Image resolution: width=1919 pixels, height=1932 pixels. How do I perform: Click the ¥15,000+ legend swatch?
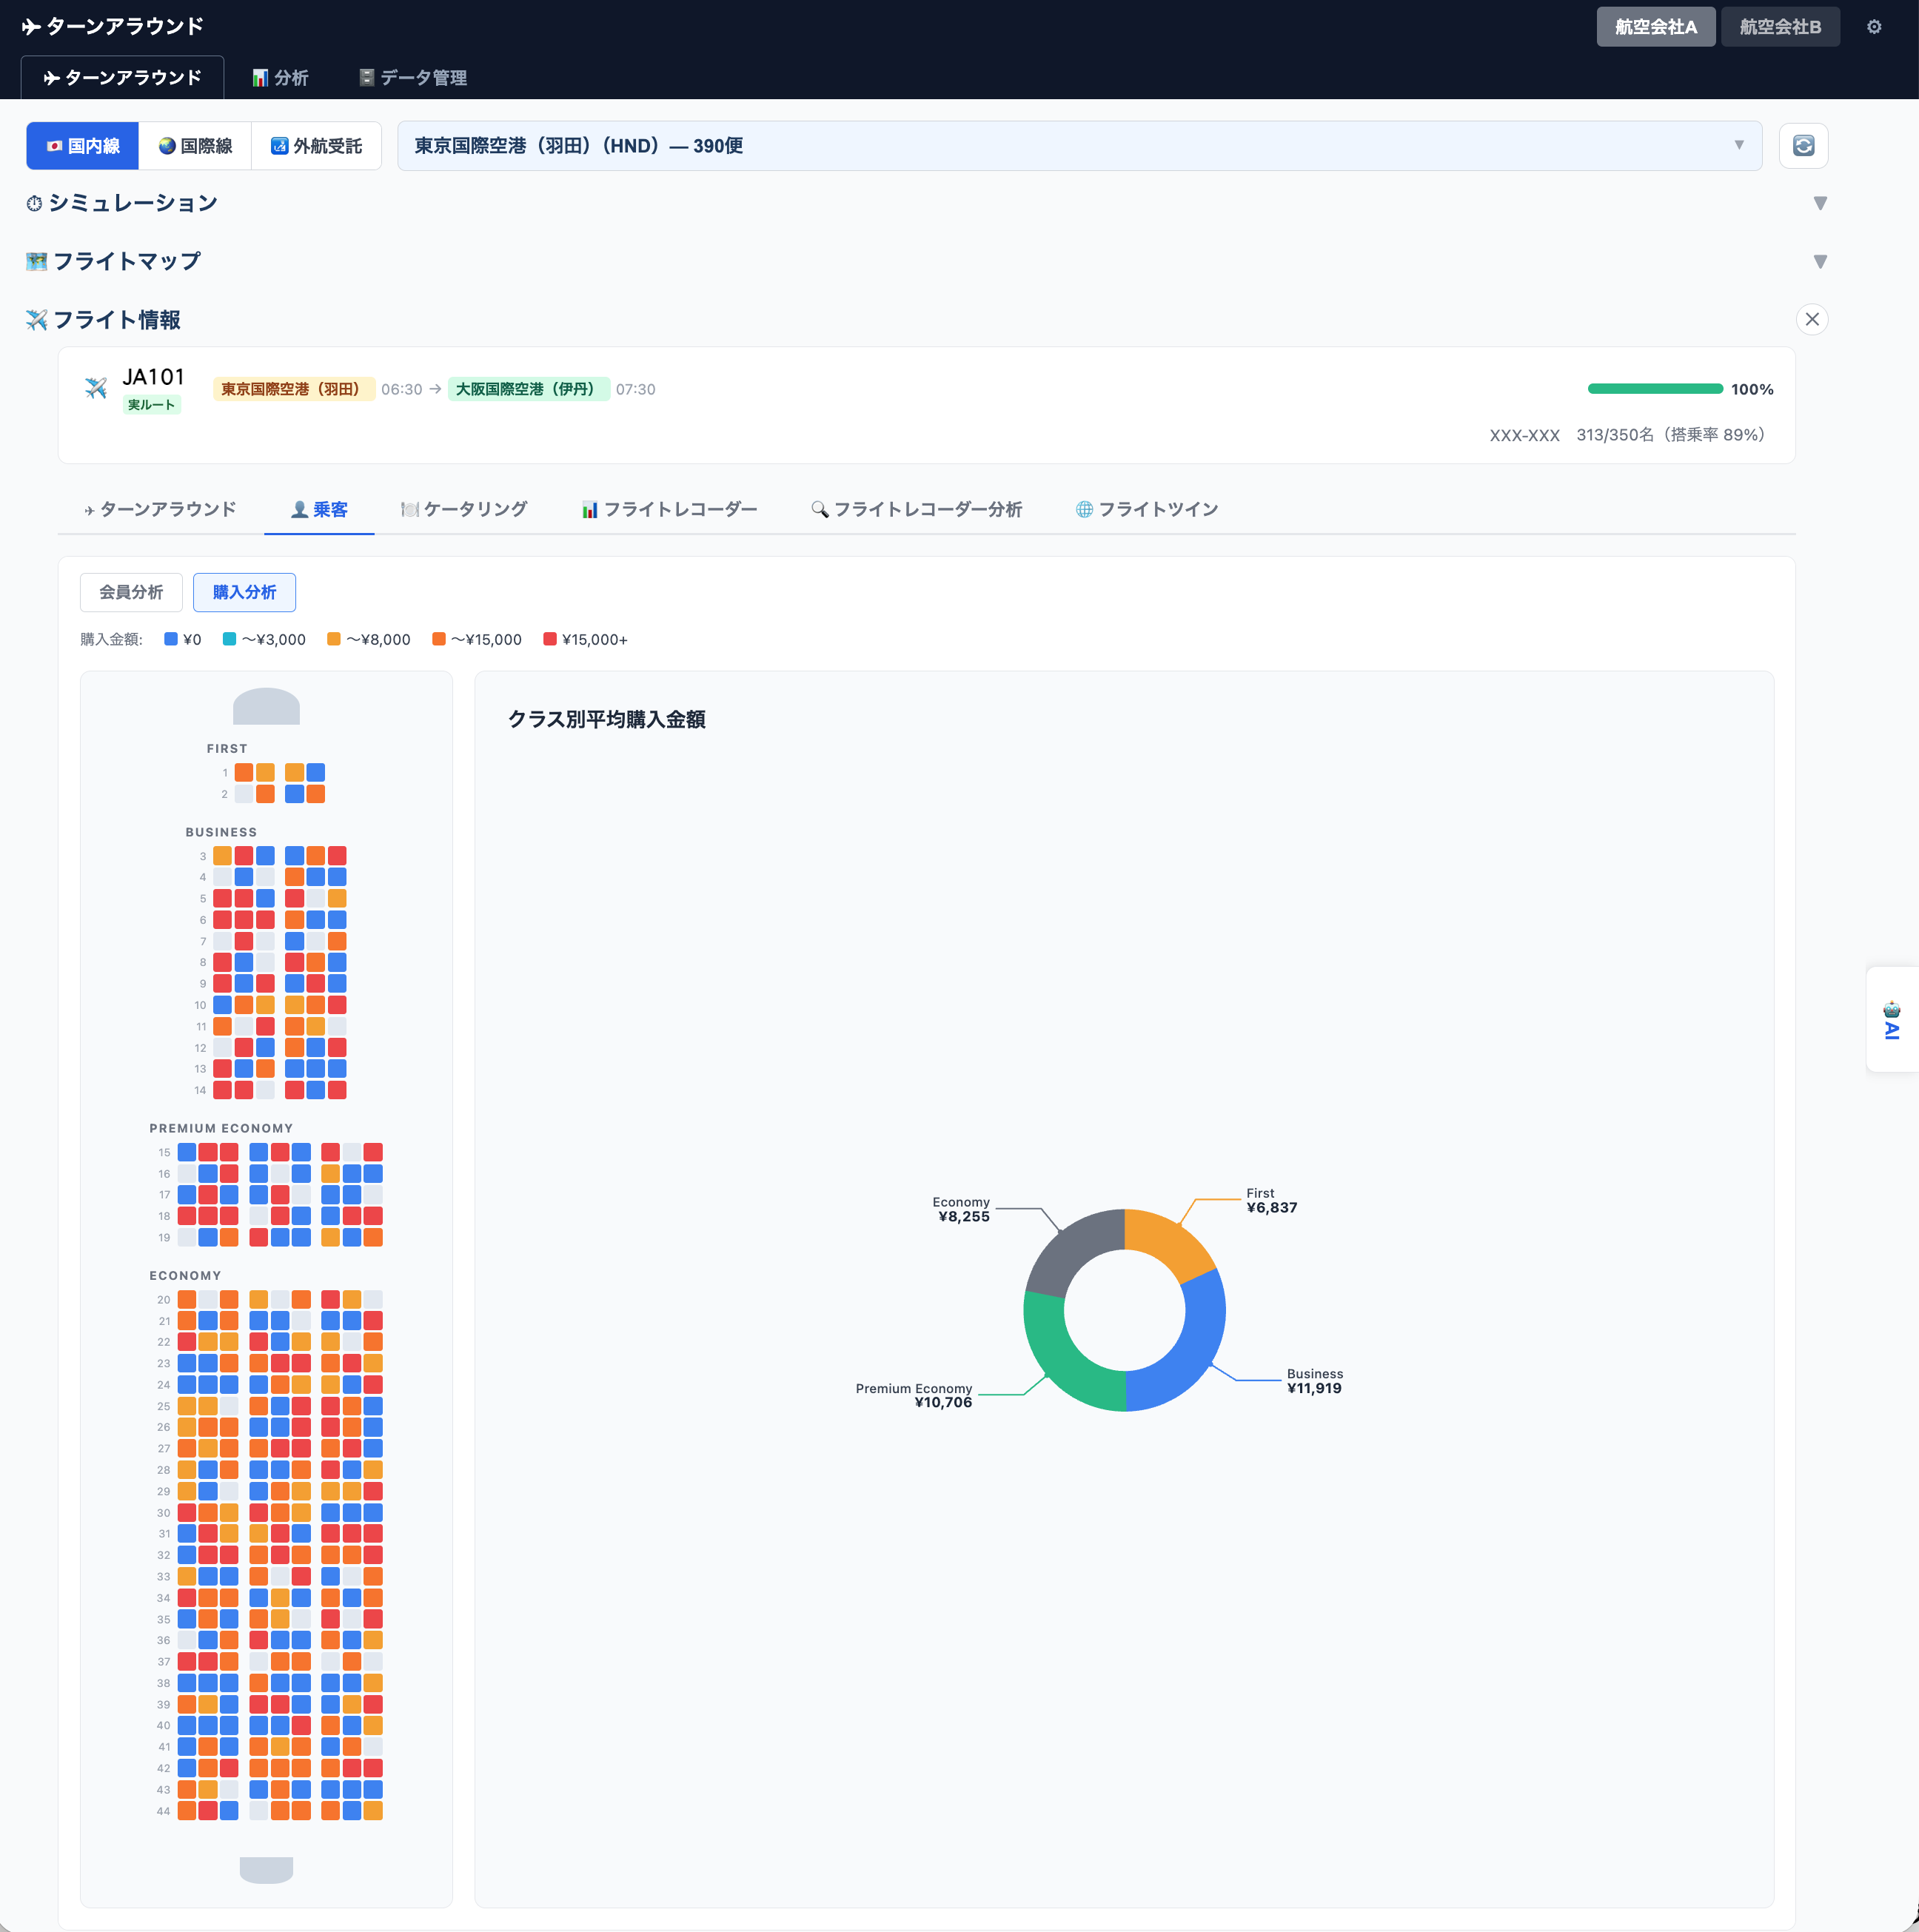(x=550, y=639)
